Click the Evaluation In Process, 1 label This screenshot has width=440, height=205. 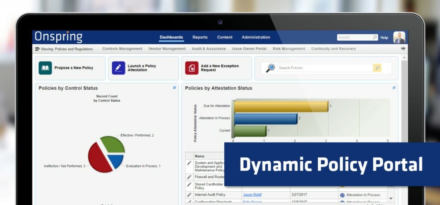coord(143,166)
